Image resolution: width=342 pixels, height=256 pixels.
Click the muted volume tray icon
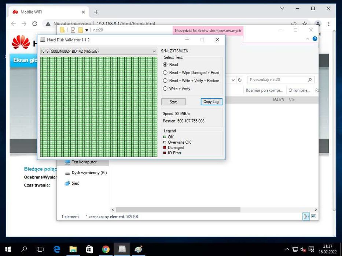(x=303, y=249)
